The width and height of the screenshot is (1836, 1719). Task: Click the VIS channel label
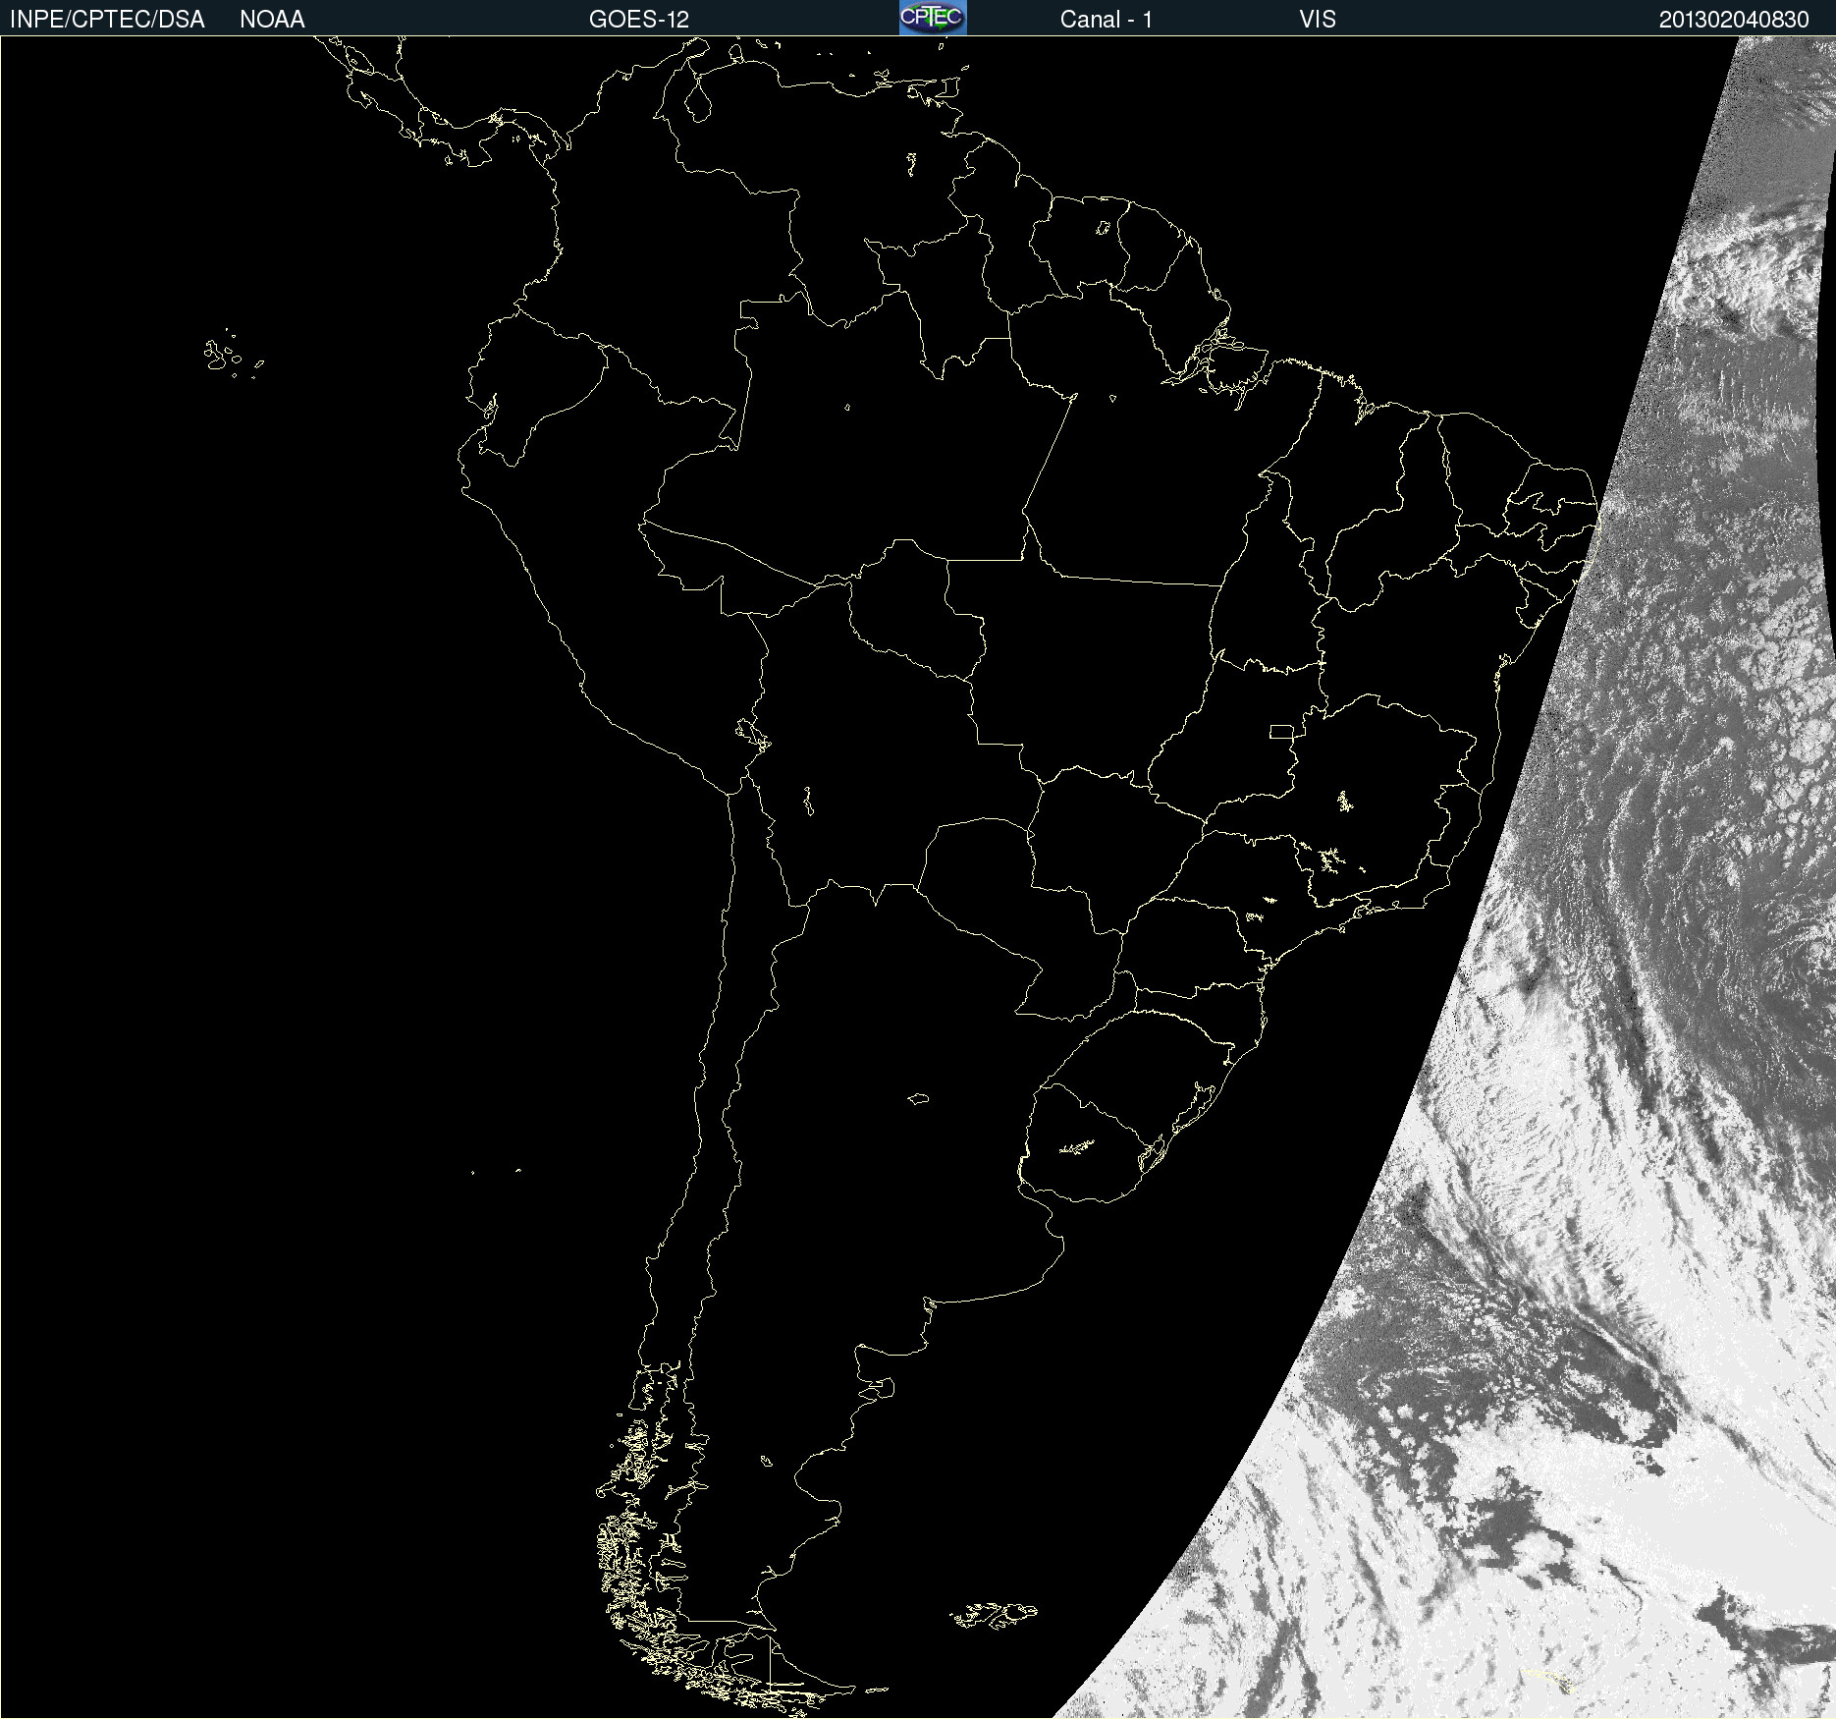[x=1318, y=20]
